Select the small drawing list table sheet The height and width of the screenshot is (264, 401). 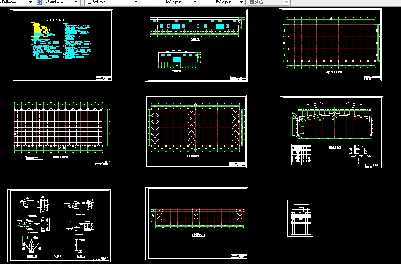[x=300, y=218]
